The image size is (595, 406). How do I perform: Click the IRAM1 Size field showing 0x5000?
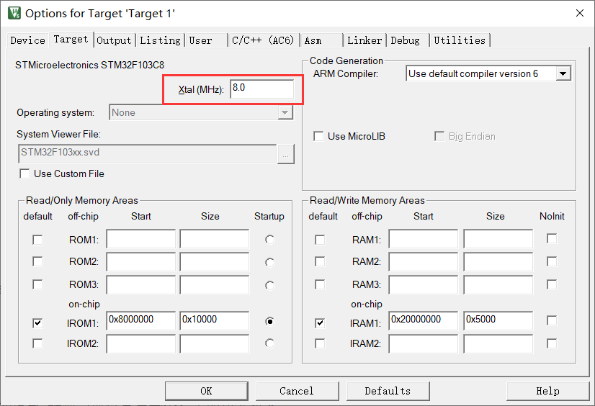tap(498, 321)
